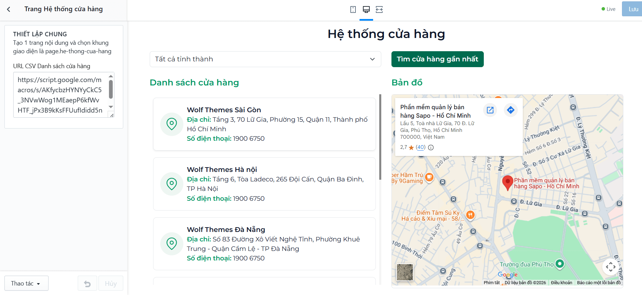Click the store list scrollbar
642x295 pixels.
click(380, 137)
